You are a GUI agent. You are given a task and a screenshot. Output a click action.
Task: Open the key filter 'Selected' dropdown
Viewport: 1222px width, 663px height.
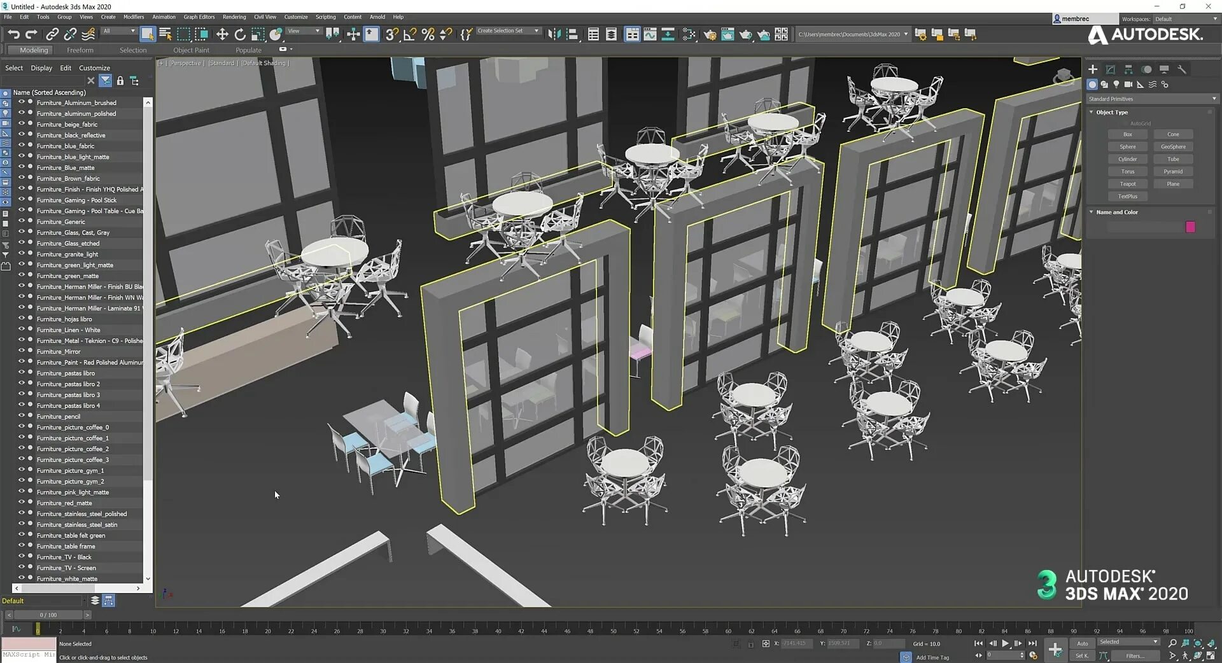pyautogui.click(x=1128, y=642)
